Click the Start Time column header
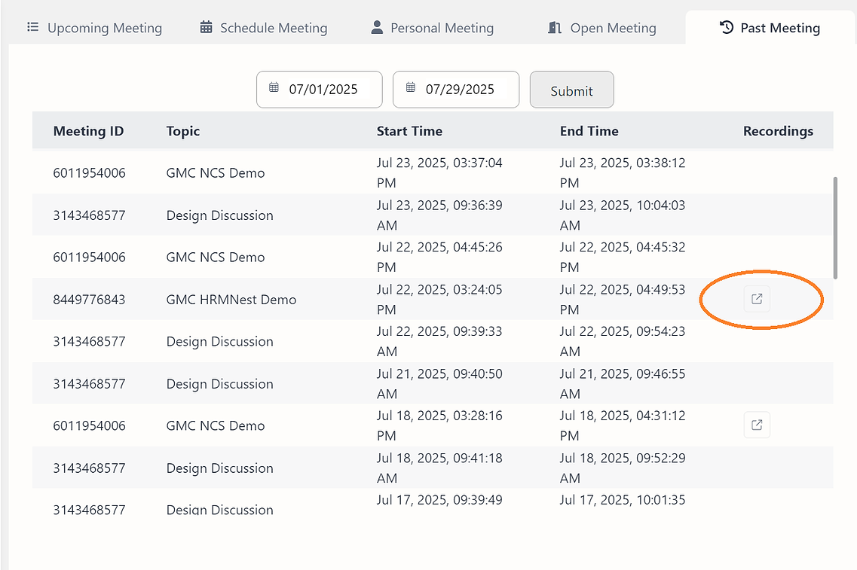The image size is (857, 570). point(409,131)
